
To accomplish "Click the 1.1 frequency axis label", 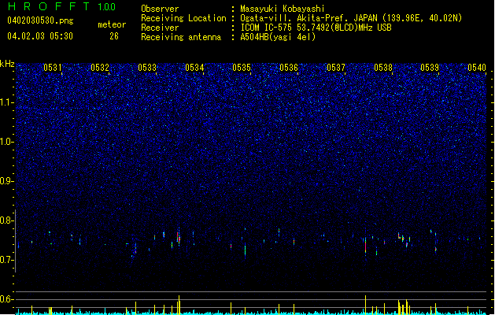I will click(7, 102).
